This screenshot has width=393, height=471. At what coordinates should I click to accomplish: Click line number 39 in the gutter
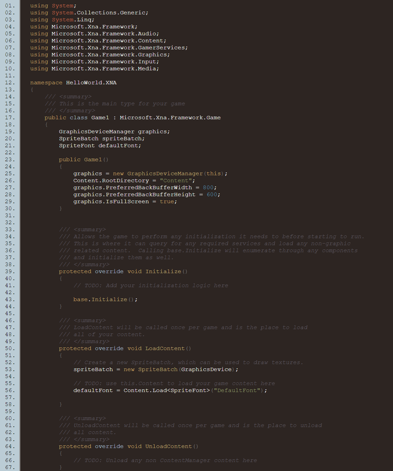10,271
